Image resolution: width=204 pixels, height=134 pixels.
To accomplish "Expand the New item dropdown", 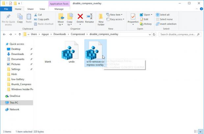I will point(115,15).
